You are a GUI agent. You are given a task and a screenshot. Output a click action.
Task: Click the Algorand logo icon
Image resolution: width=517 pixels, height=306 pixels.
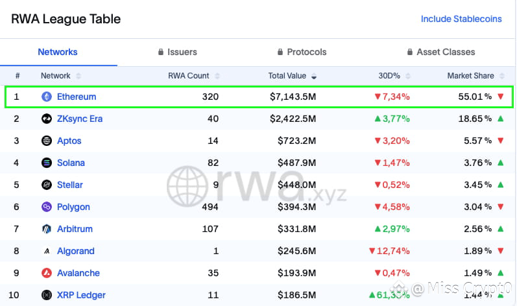coord(47,251)
